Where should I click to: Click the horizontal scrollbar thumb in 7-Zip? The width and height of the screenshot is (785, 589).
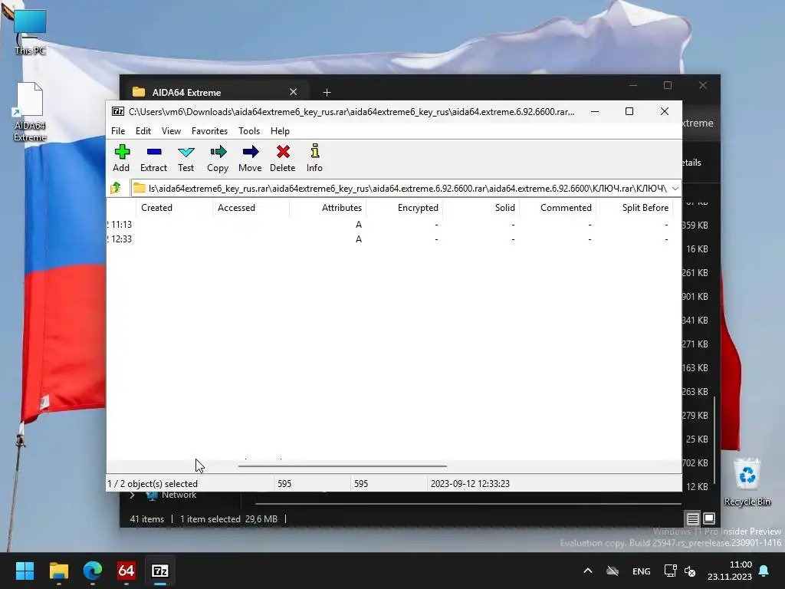[343, 466]
